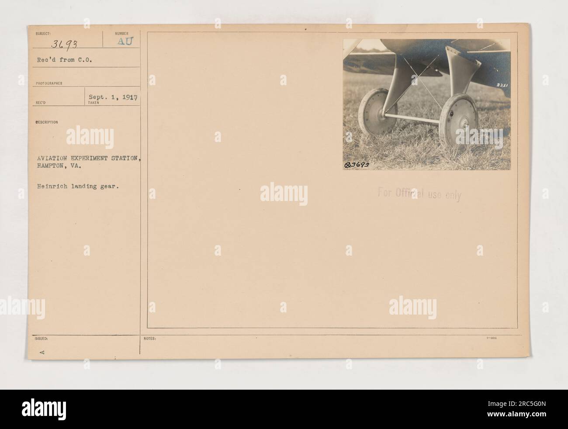This screenshot has width=568, height=429.
Task: Click the landing gear photograph
Action: point(426,104)
